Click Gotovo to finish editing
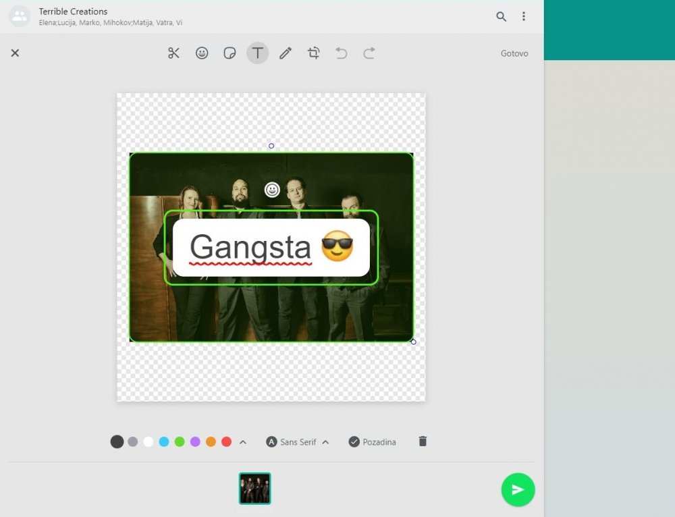675x517 pixels. pyautogui.click(x=514, y=53)
